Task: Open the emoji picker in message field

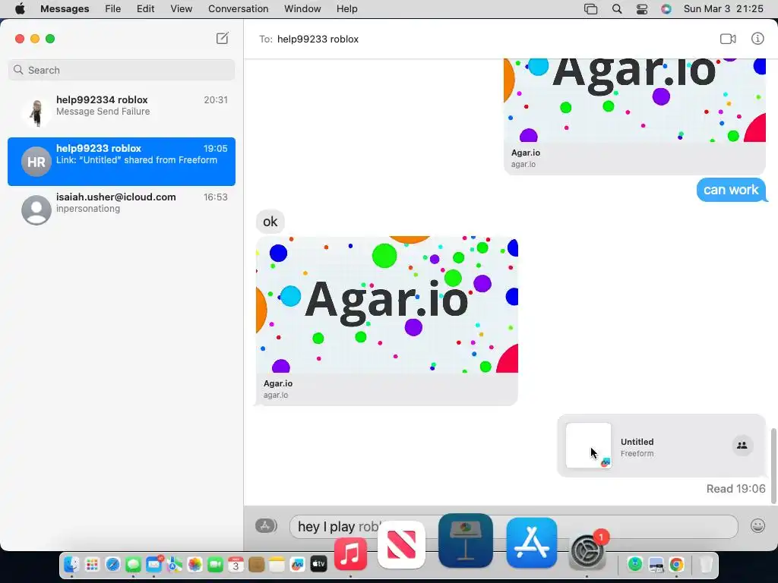Action: click(757, 525)
